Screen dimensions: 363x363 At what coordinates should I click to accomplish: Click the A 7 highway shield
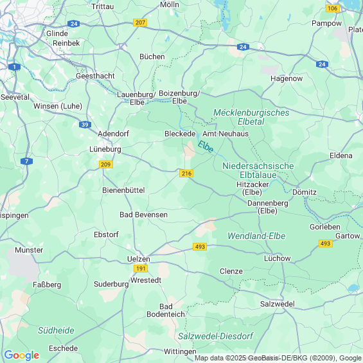click(x=26, y=161)
